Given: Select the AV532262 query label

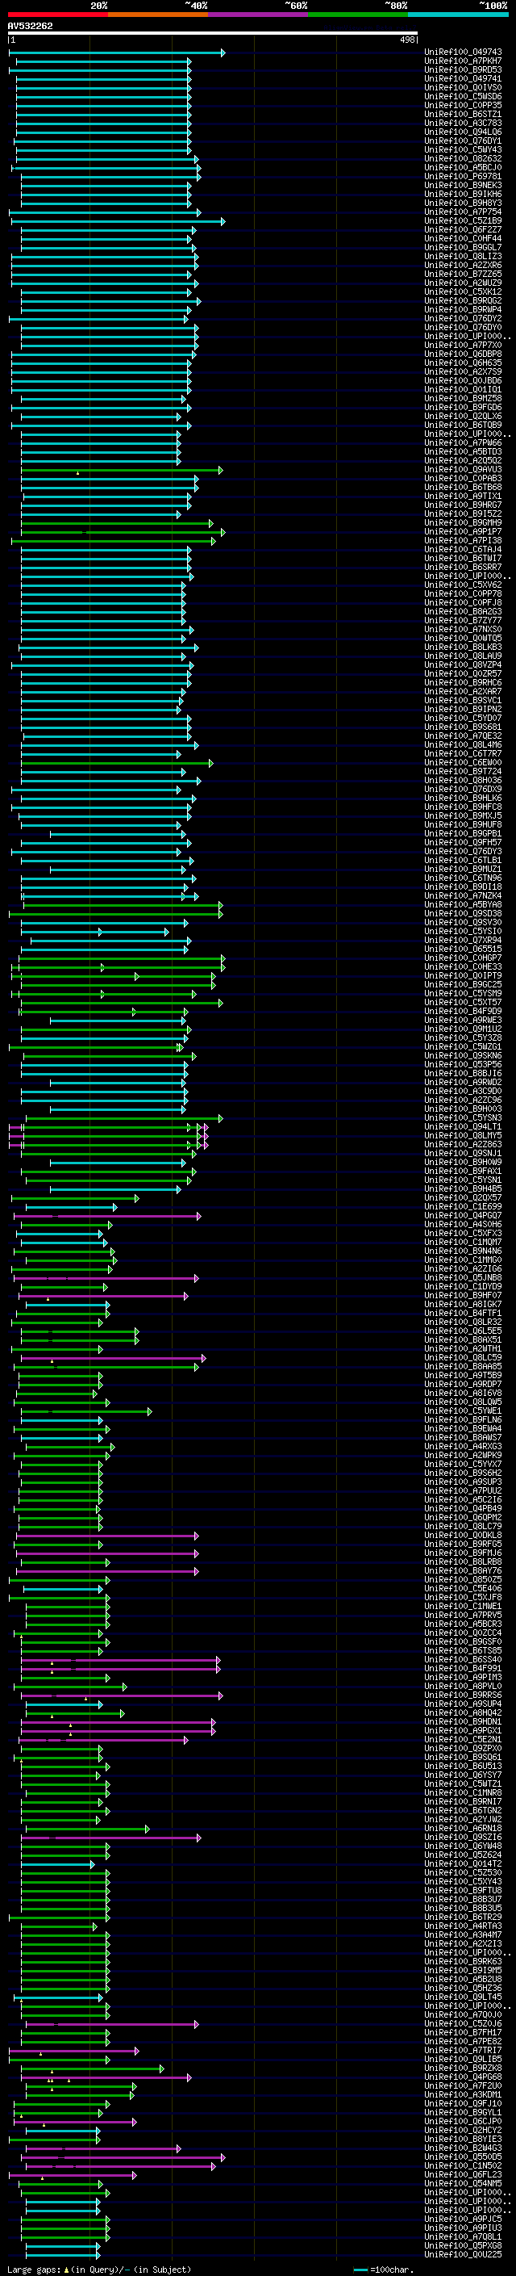Looking at the screenshot, I should point(30,26).
